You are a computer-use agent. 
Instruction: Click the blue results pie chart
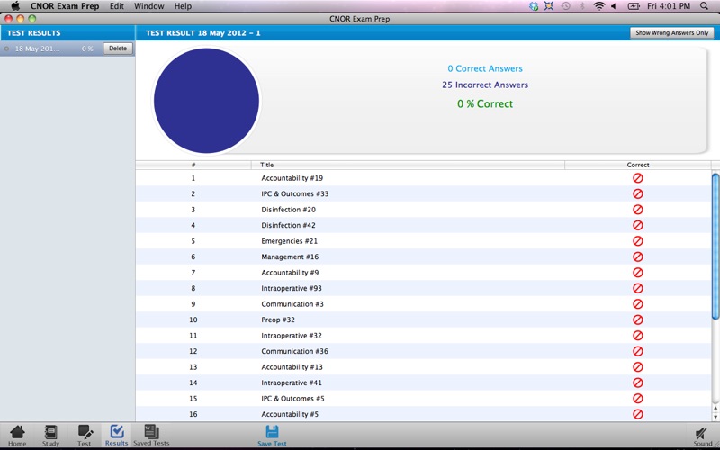click(x=206, y=101)
